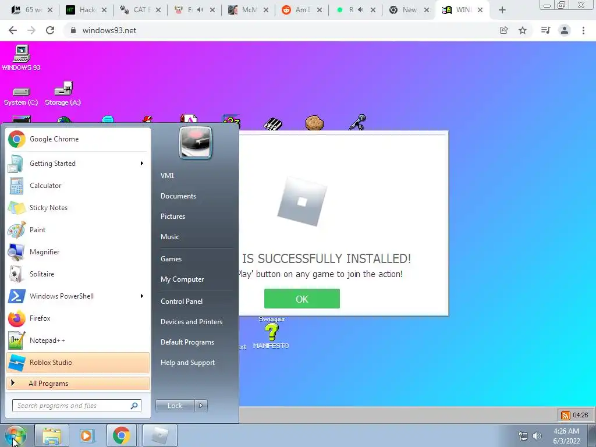The image size is (596, 447).
Task: Switch to the New Tab browser tab
Action: (409, 10)
